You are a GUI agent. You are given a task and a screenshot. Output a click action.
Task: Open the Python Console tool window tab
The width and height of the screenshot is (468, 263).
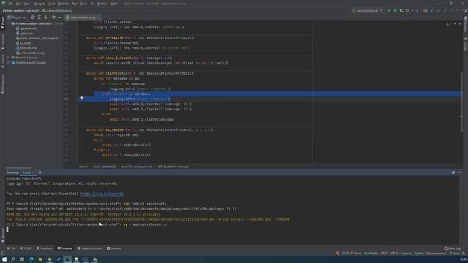pyautogui.click(x=89, y=248)
